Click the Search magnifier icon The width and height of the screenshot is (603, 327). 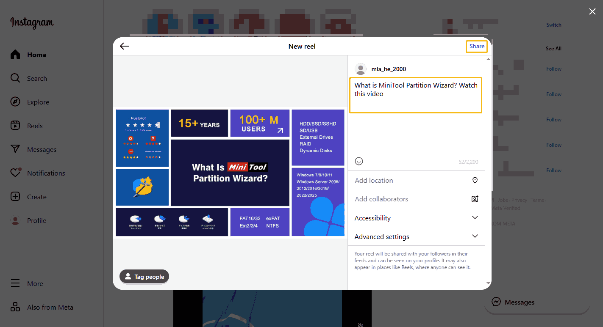pos(15,78)
